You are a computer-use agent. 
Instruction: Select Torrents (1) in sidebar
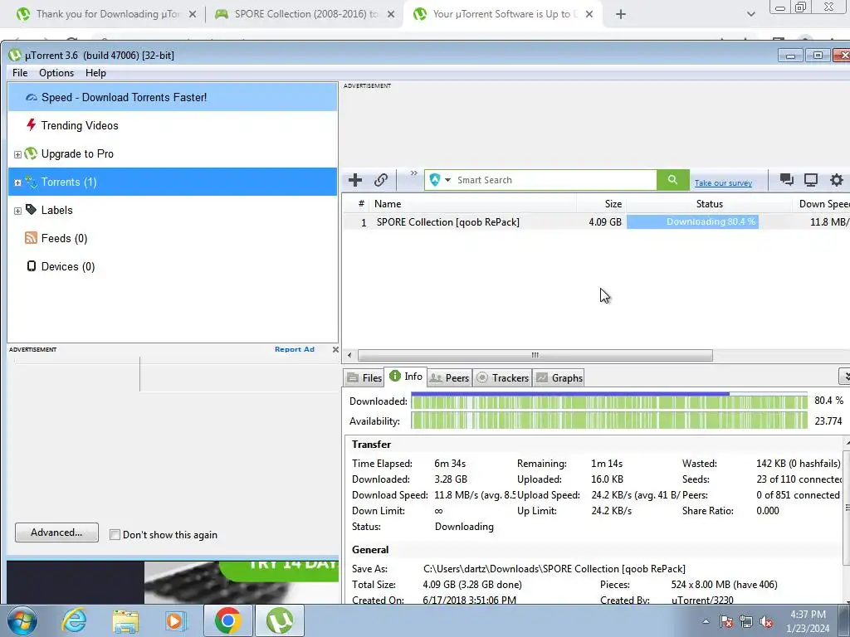pyautogui.click(x=173, y=182)
